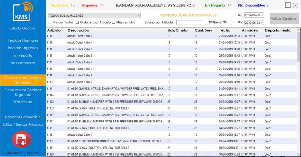Click the Normales counter at top

pyautogui.click(x=63, y=5)
